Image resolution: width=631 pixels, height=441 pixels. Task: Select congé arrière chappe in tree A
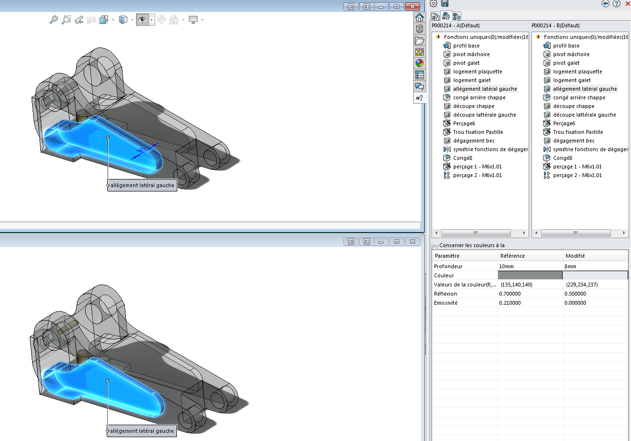(x=479, y=97)
